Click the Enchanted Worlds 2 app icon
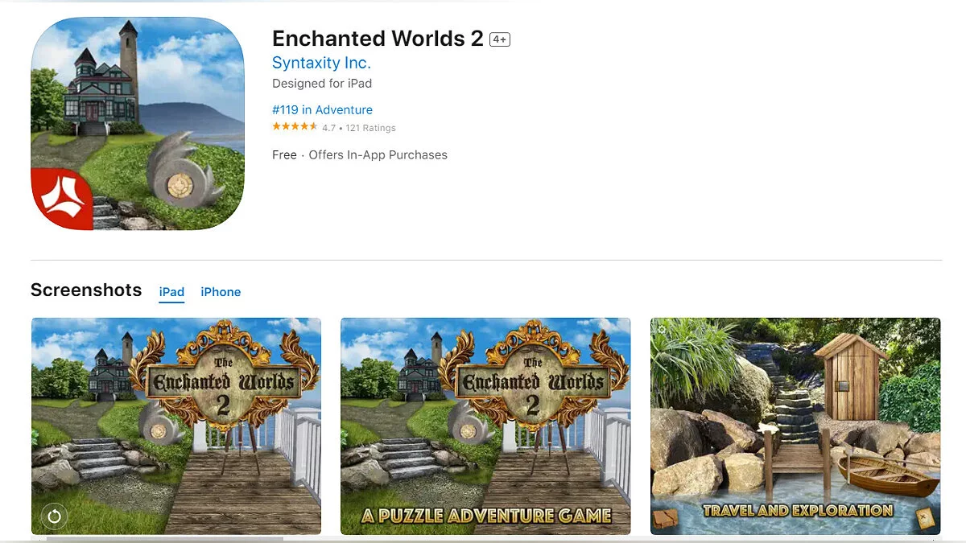 click(x=138, y=123)
